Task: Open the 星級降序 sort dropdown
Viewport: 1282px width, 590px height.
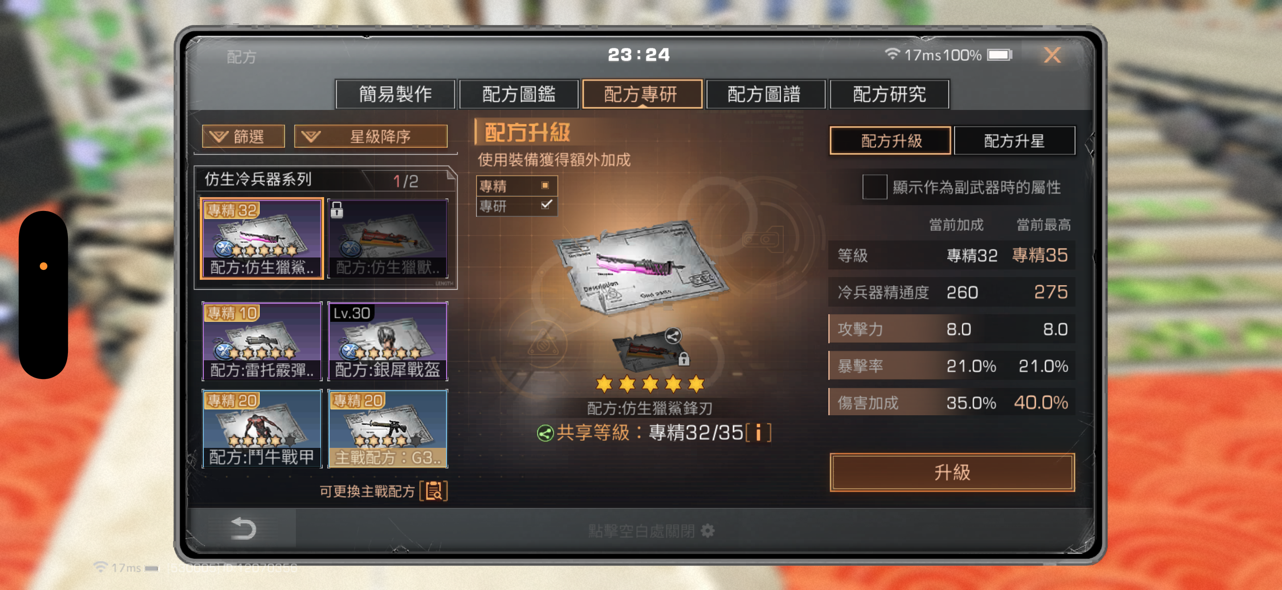Action: (x=371, y=136)
